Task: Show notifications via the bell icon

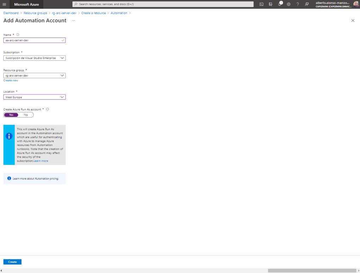Action: 280,4
